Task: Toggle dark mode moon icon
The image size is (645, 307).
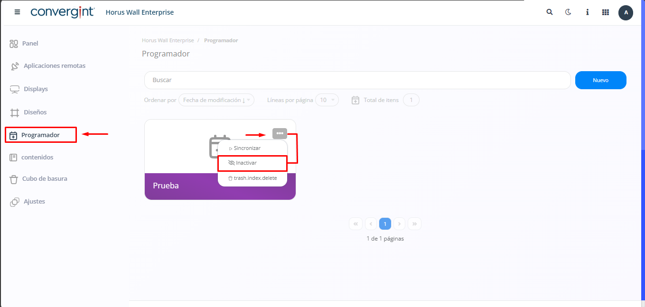Action: coord(568,12)
